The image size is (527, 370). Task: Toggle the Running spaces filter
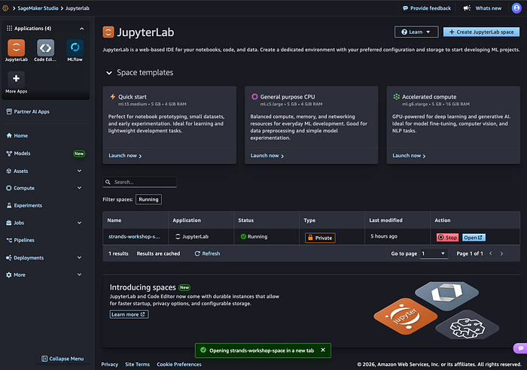point(148,199)
